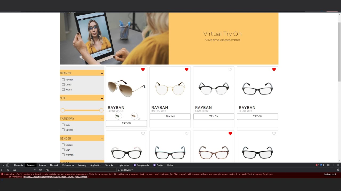Image resolution: width=341 pixels, height=191 pixels.
Task: Click the aviator sunglasses product image
Action: pyautogui.click(x=126, y=88)
